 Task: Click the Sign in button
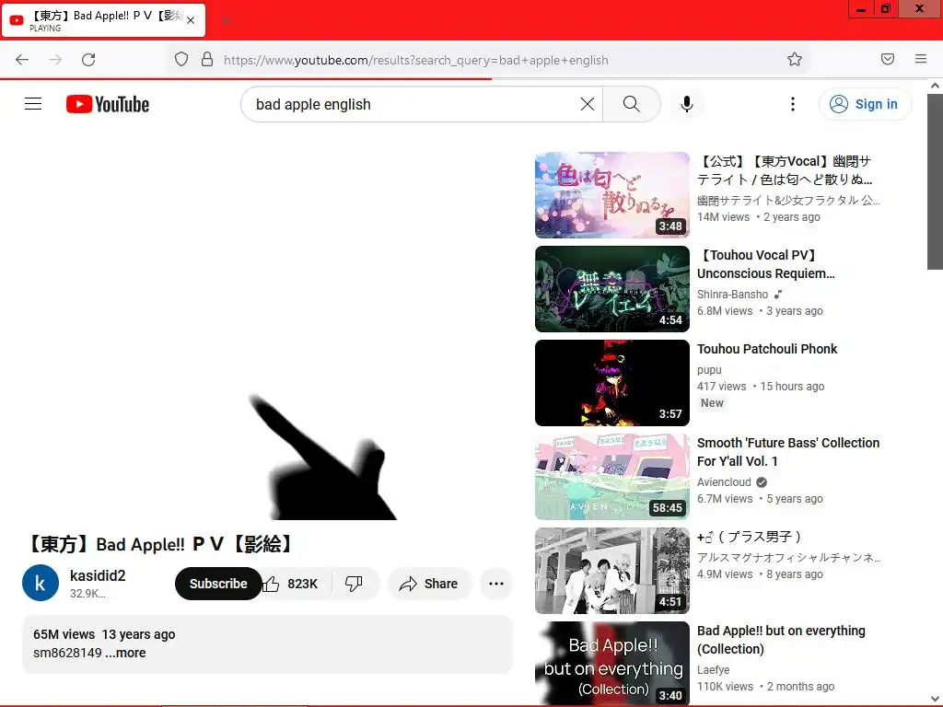865,104
